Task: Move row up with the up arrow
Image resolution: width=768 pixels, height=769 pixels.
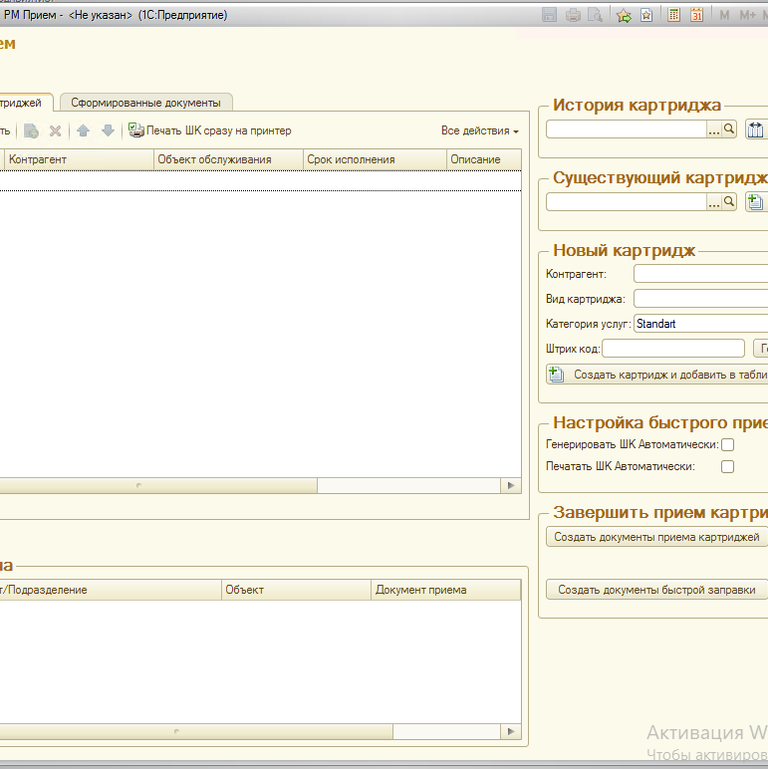Action: [x=83, y=130]
